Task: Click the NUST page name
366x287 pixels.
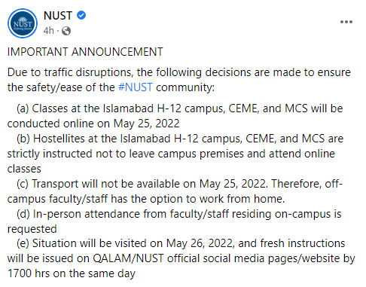Action: (58, 16)
